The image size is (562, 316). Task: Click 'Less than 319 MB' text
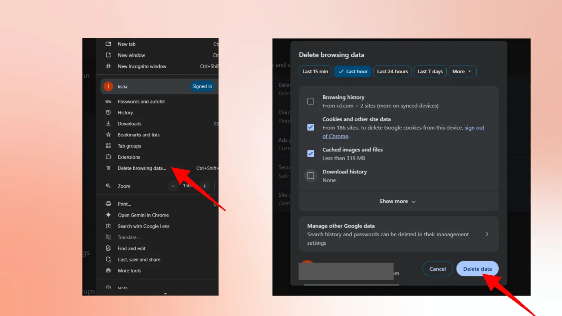pyautogui.click(x=344, y=158)
